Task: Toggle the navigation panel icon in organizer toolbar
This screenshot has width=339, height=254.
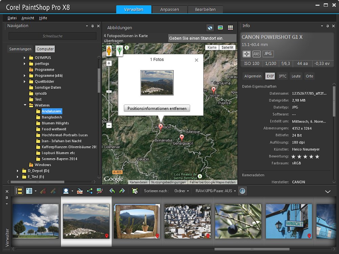Action: pyautogui.click(x=19, y=191)
